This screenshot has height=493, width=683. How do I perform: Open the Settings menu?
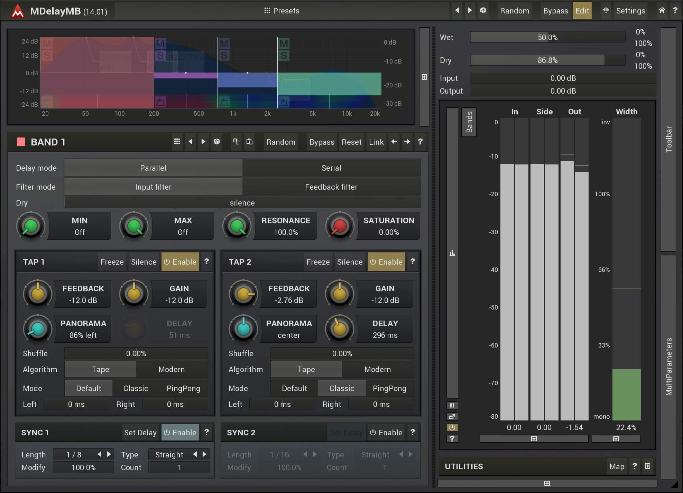click(630, 11)
